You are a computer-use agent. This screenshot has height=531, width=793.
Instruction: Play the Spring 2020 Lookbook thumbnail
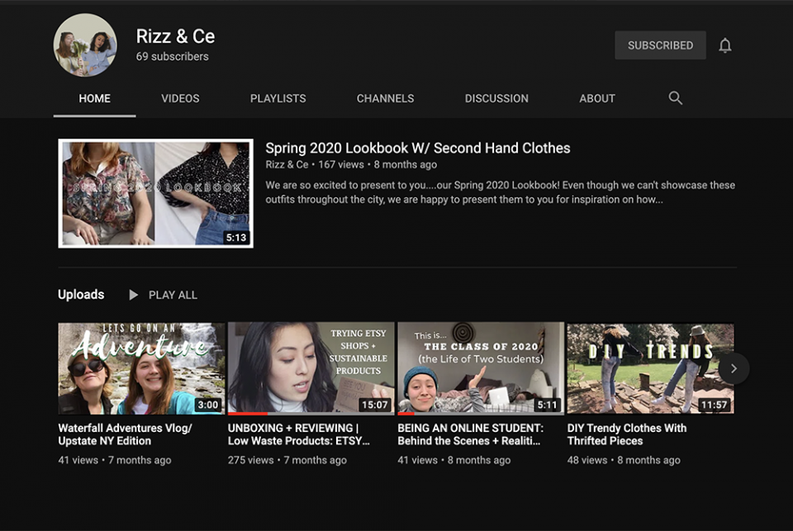click(156, 194)
